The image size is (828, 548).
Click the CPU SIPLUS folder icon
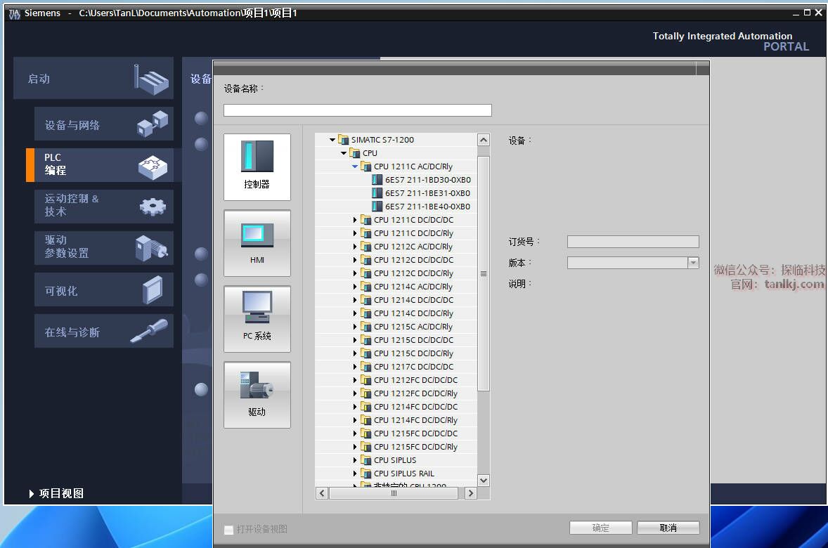[x=366, y=460]
